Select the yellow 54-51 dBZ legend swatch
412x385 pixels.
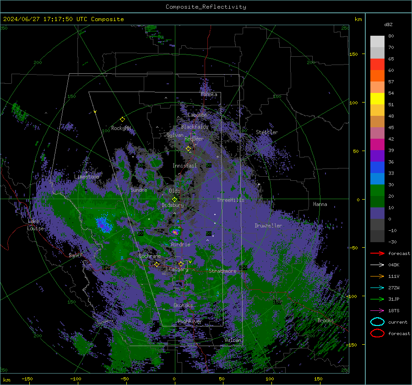(x=377, y=99)
